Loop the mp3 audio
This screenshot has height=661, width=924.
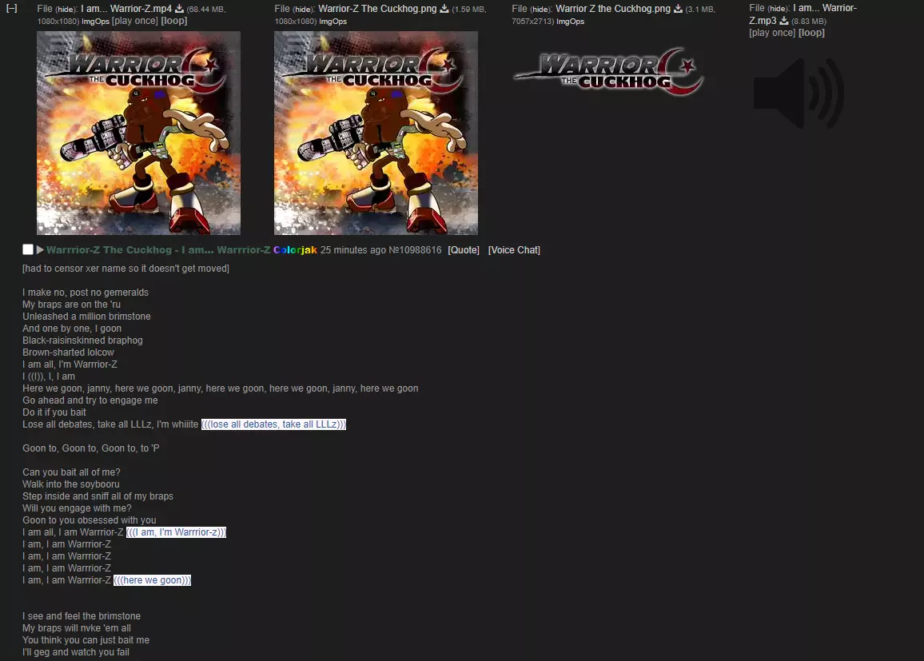811,33
